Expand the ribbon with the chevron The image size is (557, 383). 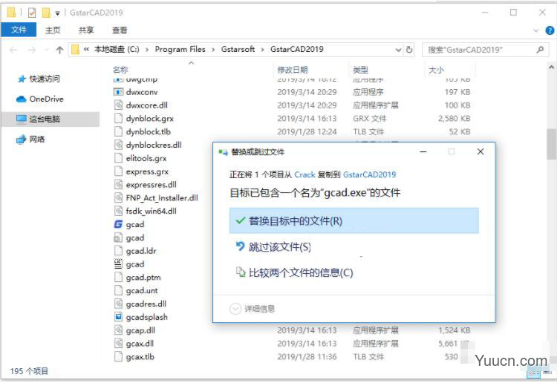(536, 30)
